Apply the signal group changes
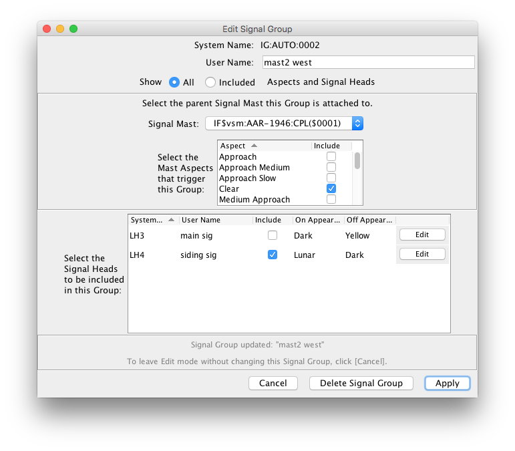The height and width of the screenshot is (451, 515). (x=447, y=383)
